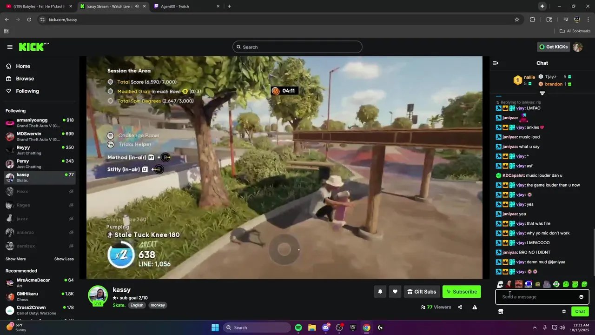The width and height of the screenshot is (595, 335).
Task: Open a new browser tab
Action: 229,6
